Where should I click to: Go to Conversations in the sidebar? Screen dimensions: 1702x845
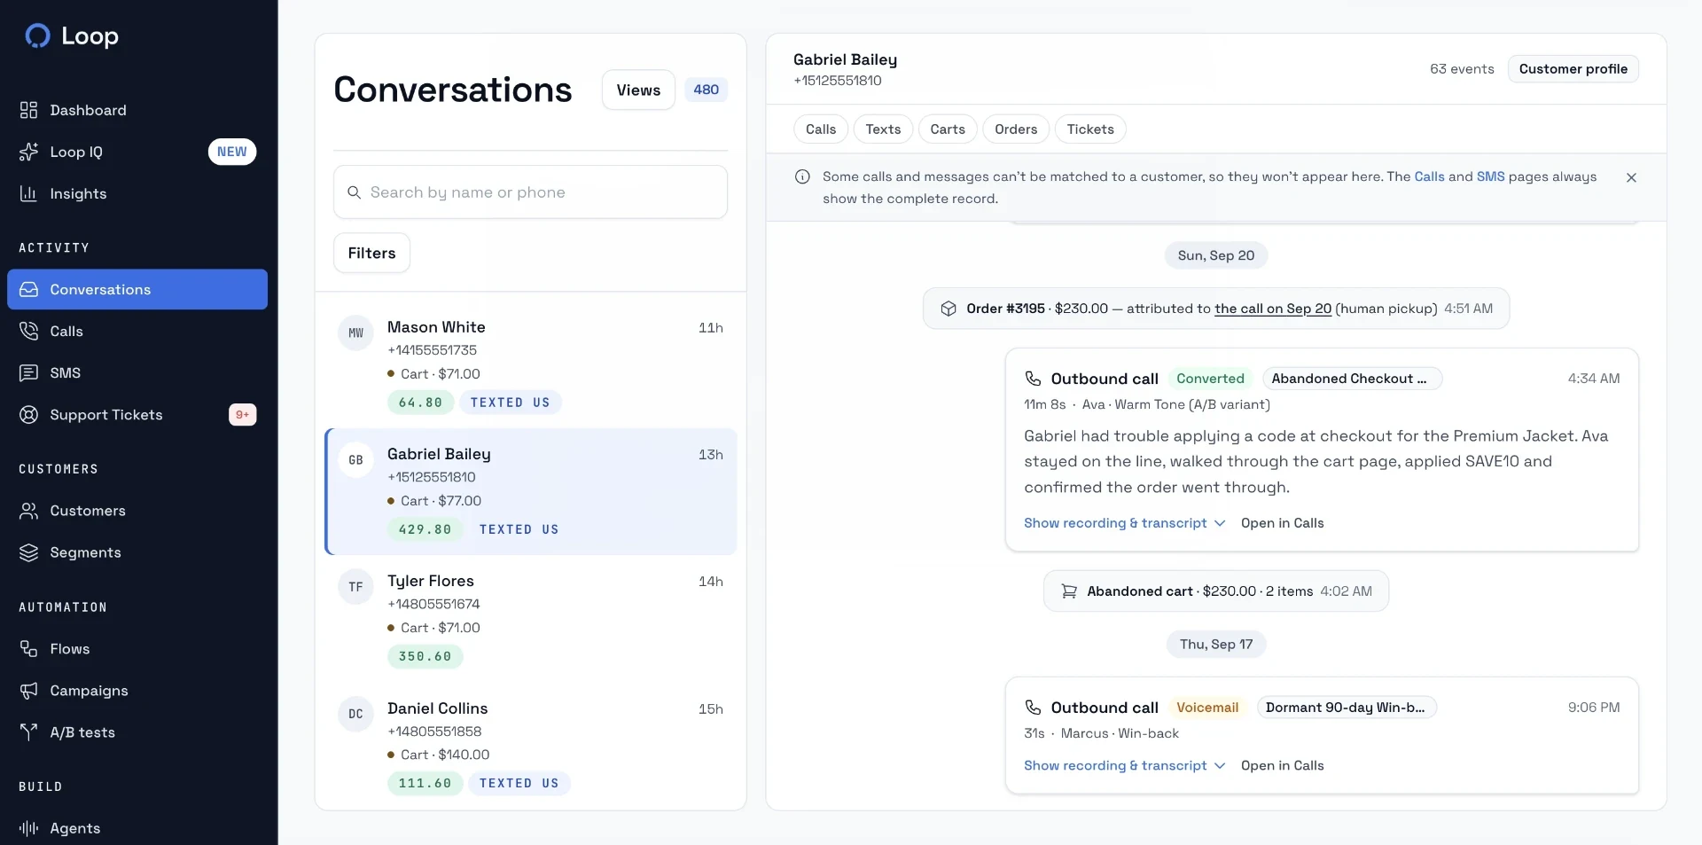coord(137,290)
